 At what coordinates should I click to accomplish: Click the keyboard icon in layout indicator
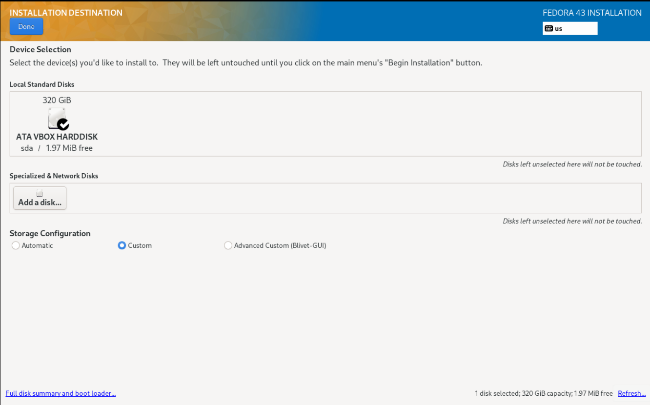click(549, 29)
